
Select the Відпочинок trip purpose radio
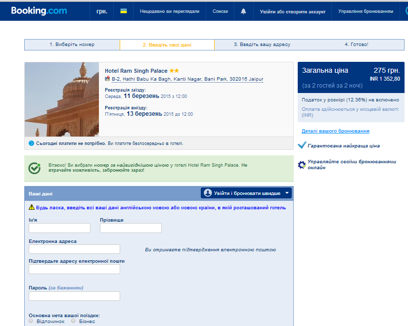coord(31,321)
